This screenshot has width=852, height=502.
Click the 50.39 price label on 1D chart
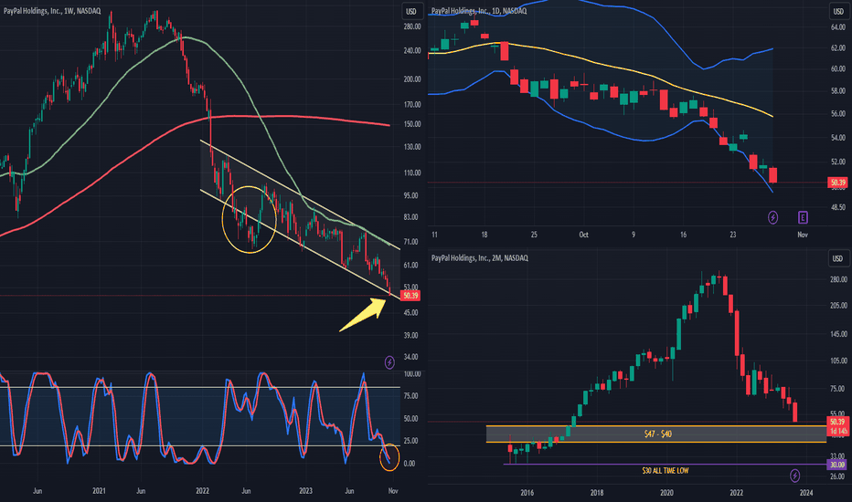(x=838, y=183)
